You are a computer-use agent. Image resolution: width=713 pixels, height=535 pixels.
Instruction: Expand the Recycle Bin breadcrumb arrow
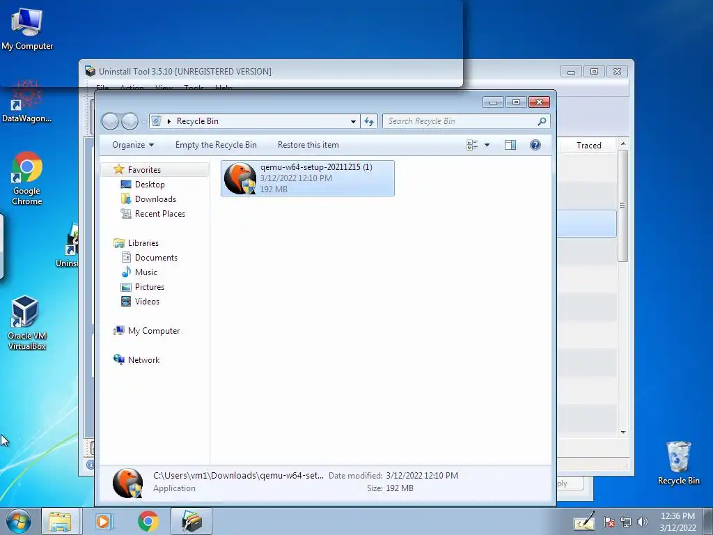coord(169,121)
